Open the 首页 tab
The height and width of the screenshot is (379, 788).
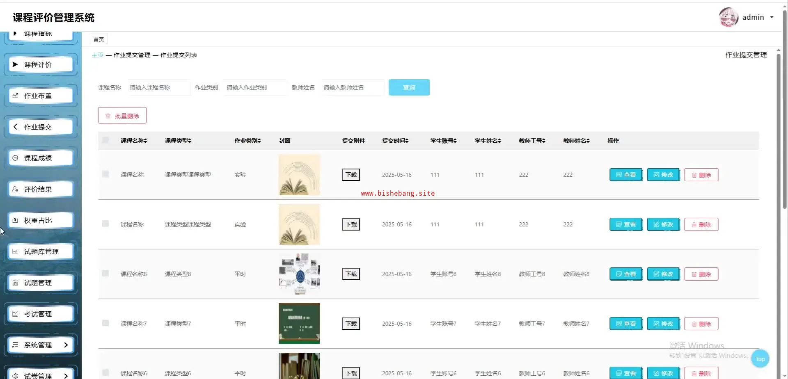[98, 39]
